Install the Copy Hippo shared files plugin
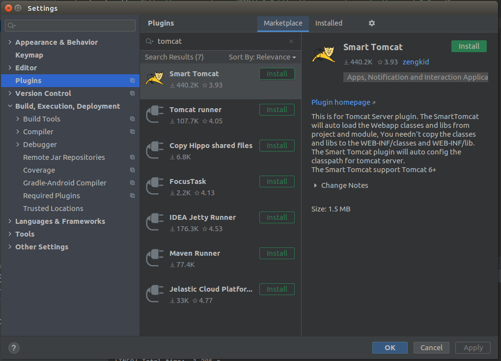Screen dimensions: 501x361 277,146
